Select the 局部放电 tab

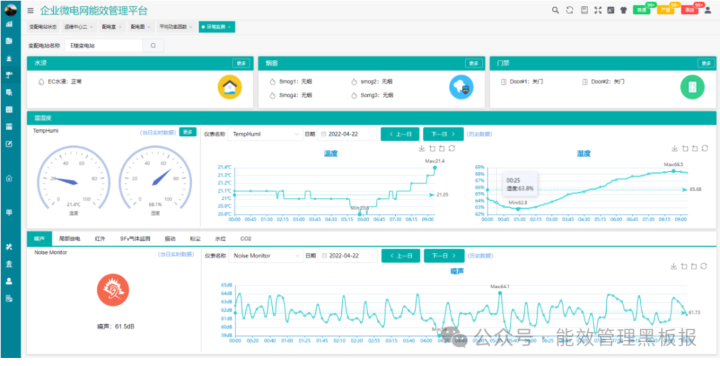tap(70, 239)
